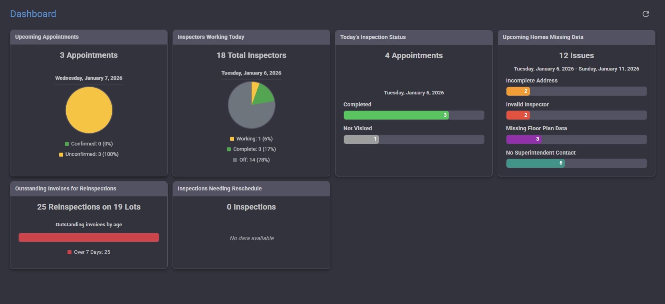
Task: Click inspection status date 'Tuesday, January 6, 2026'
Action: pos(414,93)
